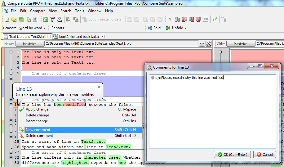Open the Unfold dropdown
Screen dimensions: 284x167
coord(176,28)
